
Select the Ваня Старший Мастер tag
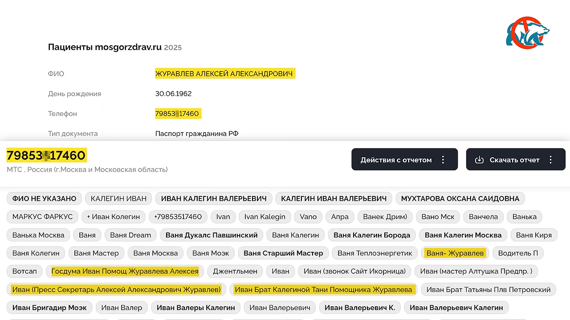click(x=283, y=253)
